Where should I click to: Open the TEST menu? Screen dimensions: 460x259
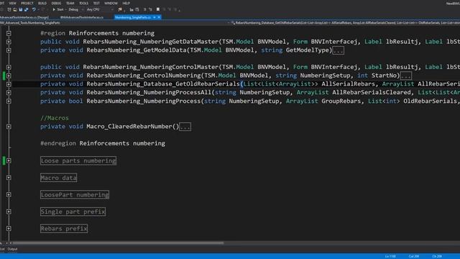pos(96,3)
